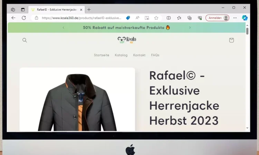This screenshot has width=259, height=155.
Task: Activate the read aloud icon
Action: [137, 18]
